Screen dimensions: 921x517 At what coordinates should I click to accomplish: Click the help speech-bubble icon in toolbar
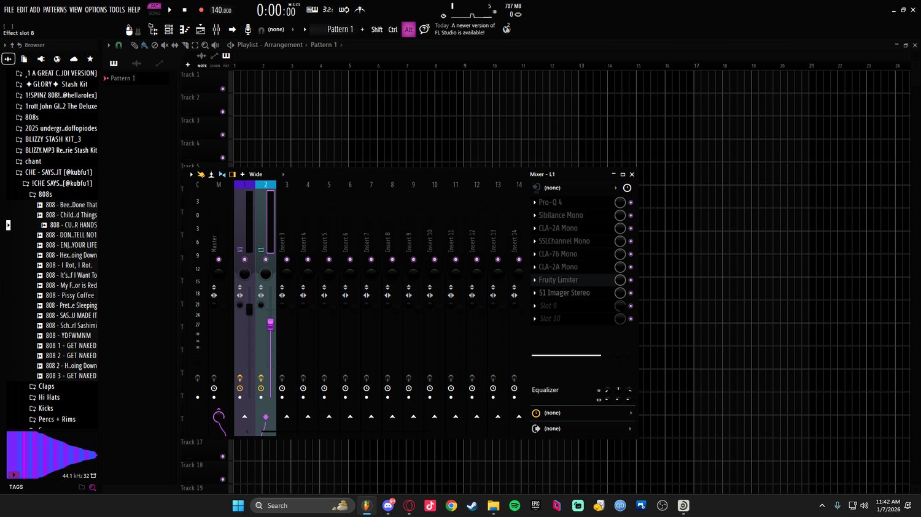point(424,29)
